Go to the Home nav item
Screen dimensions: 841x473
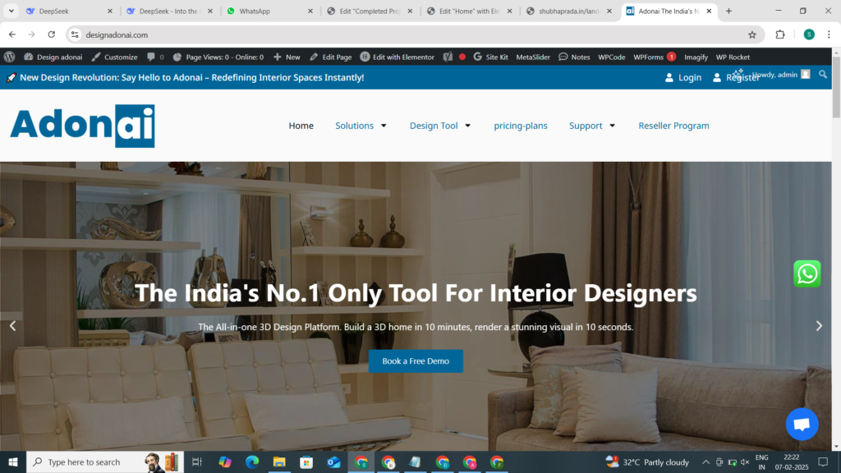(x=301, y=126)
